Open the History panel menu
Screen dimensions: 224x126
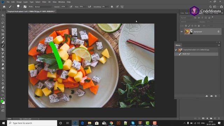219,45
